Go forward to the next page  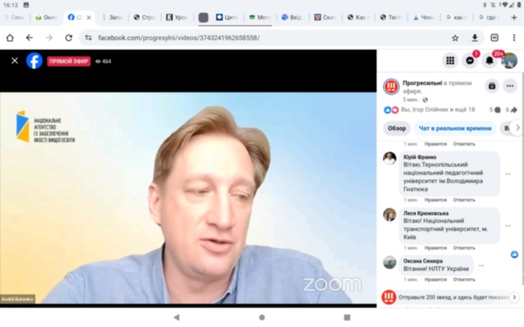point(49,37)
